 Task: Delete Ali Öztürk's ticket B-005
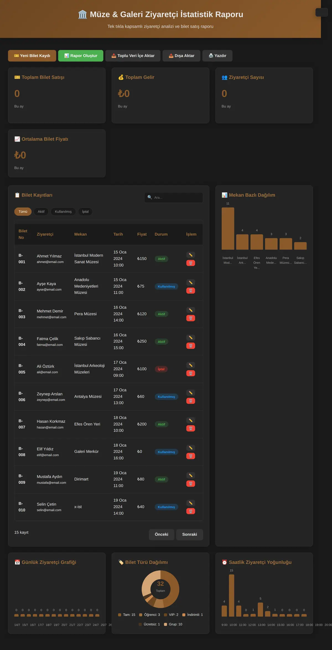click(191, 373)
